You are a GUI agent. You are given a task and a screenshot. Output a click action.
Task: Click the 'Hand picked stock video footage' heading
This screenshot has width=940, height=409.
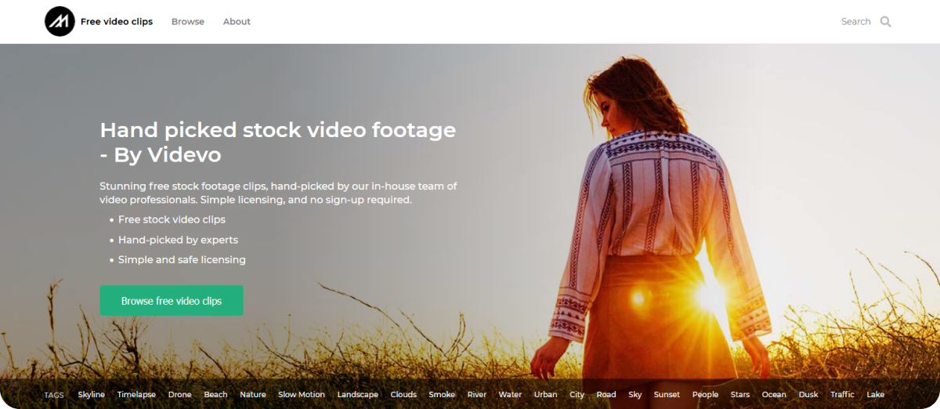(x=278, y=142)
